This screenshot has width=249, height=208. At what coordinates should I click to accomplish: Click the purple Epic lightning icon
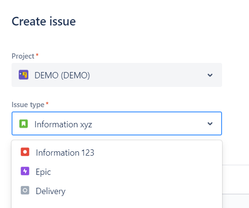pos(25,171)
